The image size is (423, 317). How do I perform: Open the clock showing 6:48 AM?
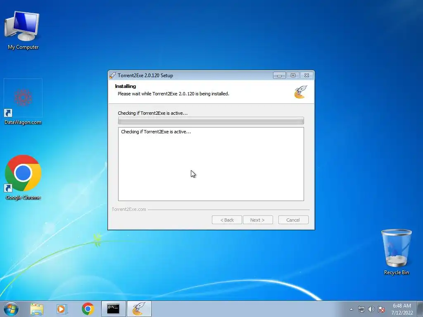pos(402,309)
